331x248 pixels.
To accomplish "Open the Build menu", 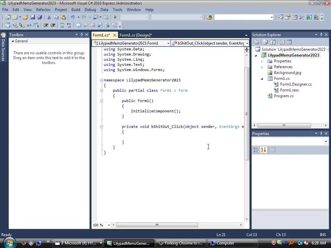I will coord(76,10).
